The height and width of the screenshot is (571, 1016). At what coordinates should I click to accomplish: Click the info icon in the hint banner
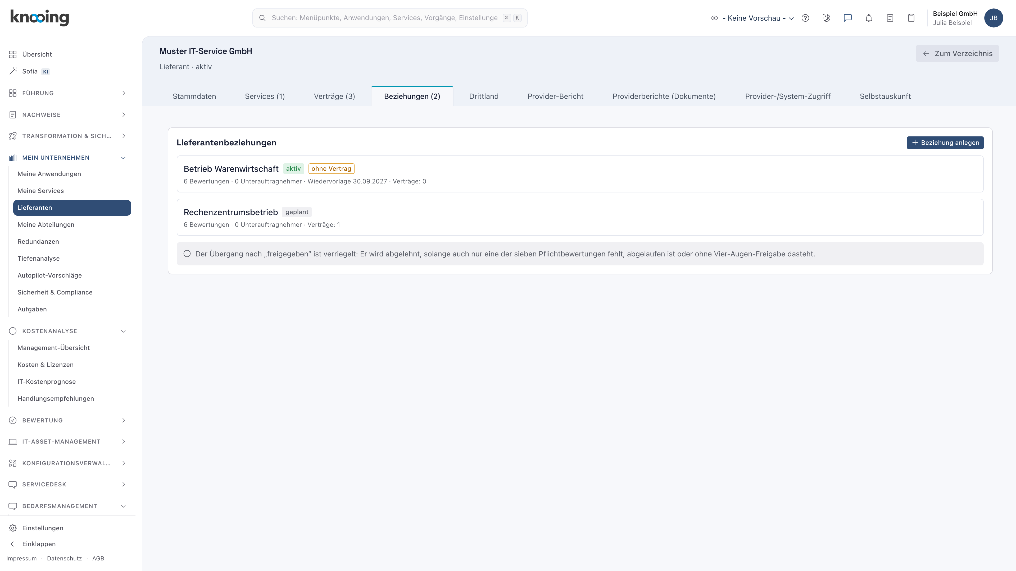187,254
